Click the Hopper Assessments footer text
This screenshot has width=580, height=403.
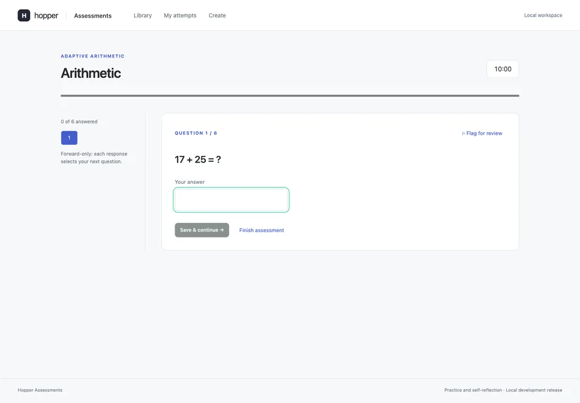coord(40,390)
